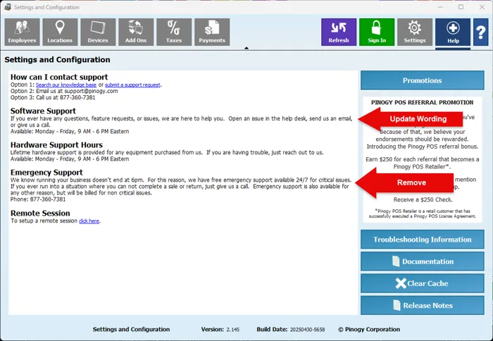Open Add Ons from the toolbar

pos(136,32)
